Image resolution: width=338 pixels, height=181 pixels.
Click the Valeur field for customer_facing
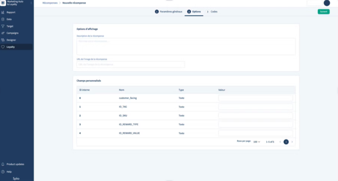pyautogui.click(x=256, y=98)
